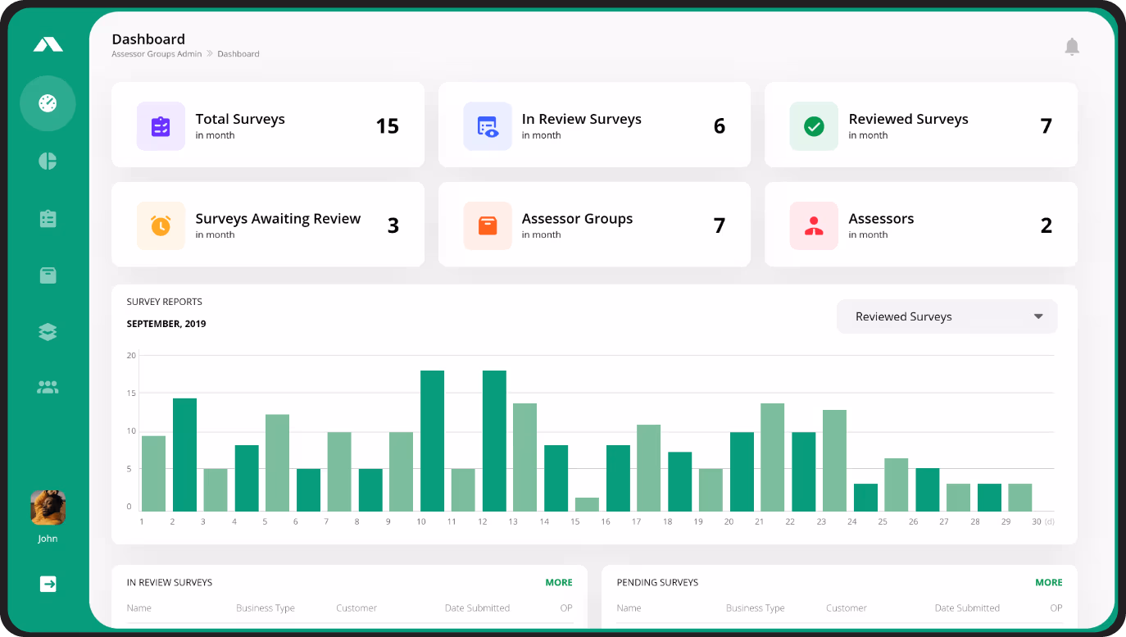The width and height of the screenshot is (1126, 637).
Task: Click John's profile avatar
Action: pos(48,508)
